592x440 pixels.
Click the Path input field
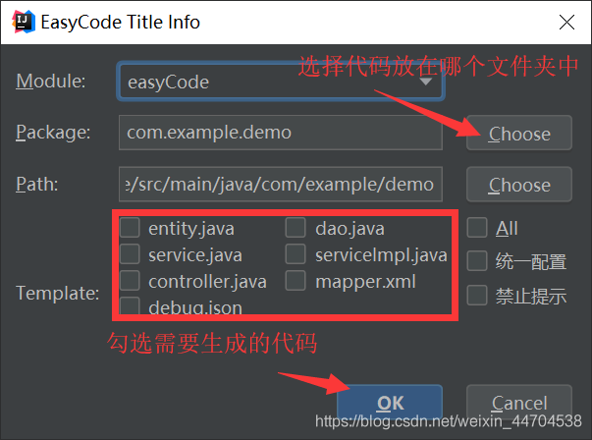click(281, 185)
